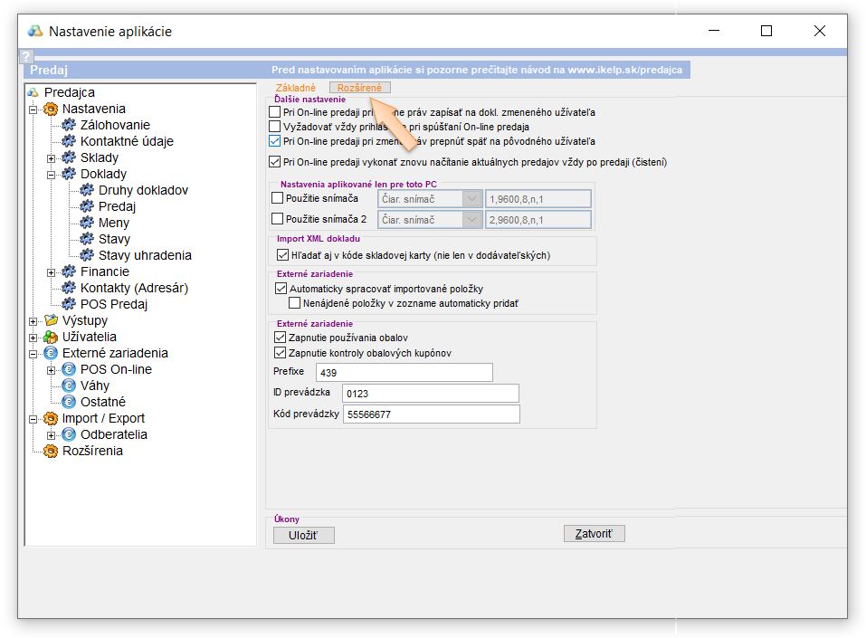Switch to the Základné tab
This screenshot has height=638, width=866.
tap(295, 88)
